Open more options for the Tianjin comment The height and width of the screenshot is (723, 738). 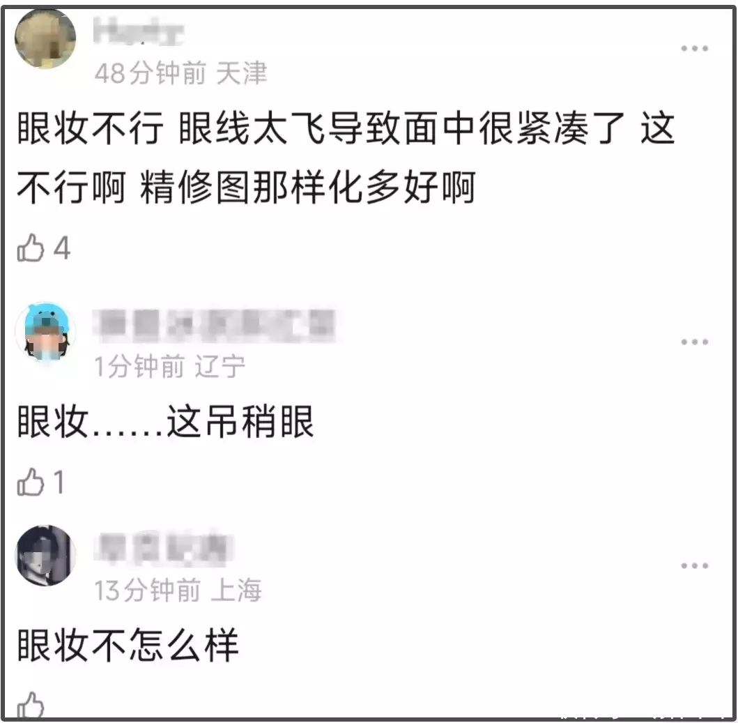[x=694, y=49]
